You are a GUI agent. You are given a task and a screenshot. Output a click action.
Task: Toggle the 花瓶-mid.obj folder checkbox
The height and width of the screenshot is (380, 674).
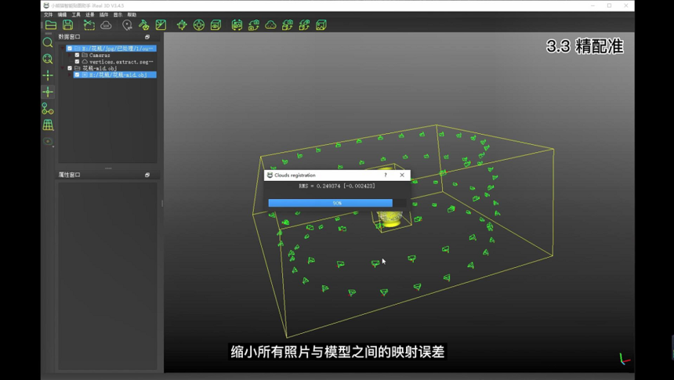(70, 68)
